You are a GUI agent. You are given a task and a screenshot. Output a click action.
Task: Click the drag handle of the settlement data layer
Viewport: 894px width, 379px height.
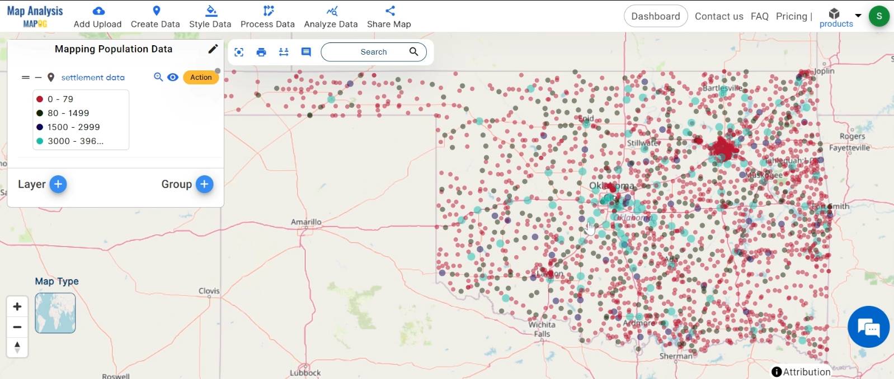(25, 78)
